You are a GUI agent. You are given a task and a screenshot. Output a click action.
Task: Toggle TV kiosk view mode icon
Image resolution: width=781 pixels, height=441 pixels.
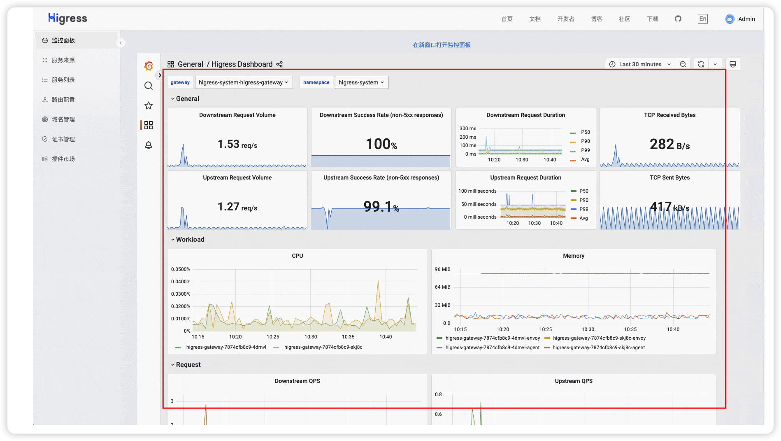click(x=733, y=64)
